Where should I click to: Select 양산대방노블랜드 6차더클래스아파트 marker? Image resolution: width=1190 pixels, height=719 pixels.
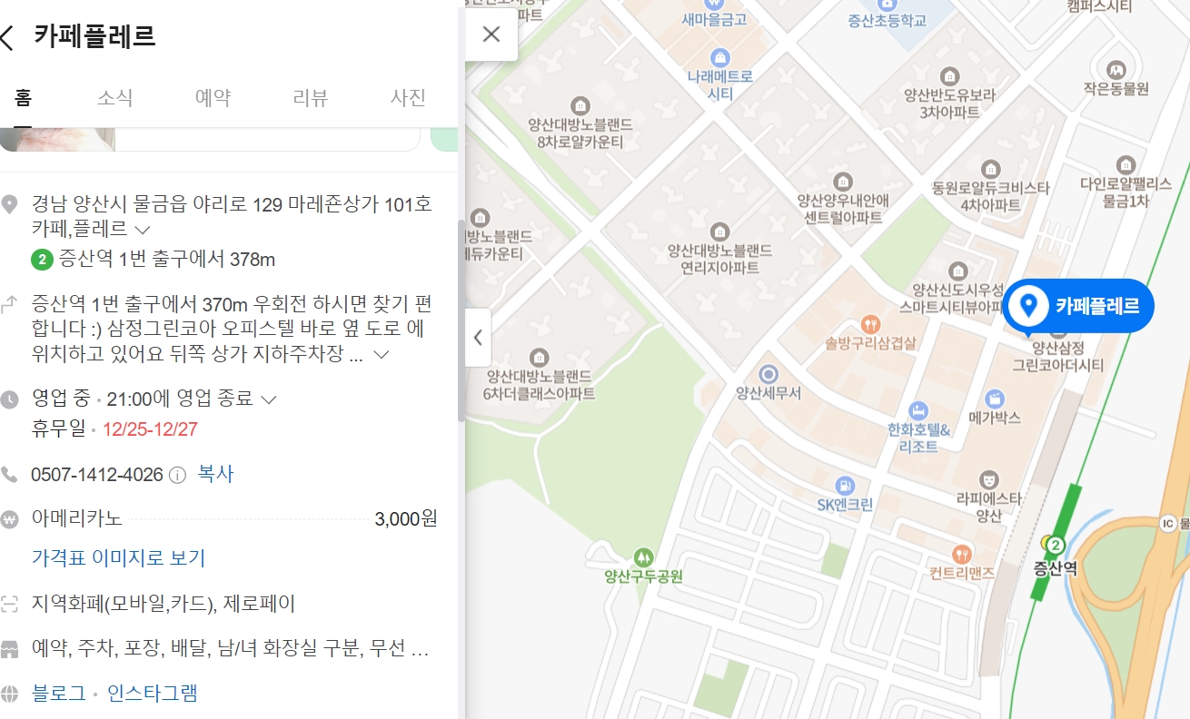click(540, 356)
